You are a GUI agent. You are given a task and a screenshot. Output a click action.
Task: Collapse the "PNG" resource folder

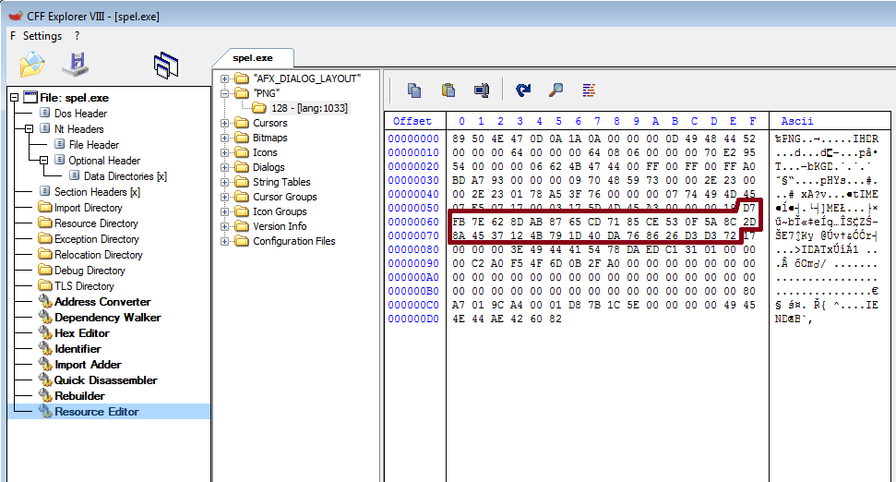tap(224, 93)
